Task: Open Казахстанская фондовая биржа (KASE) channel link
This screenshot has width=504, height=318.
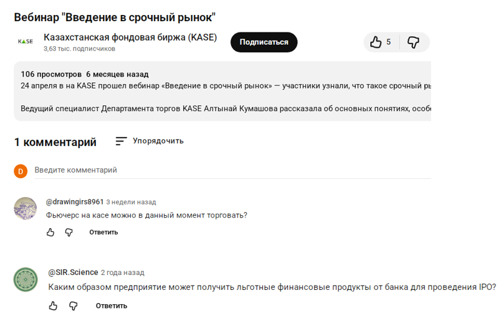Action: 130,37
